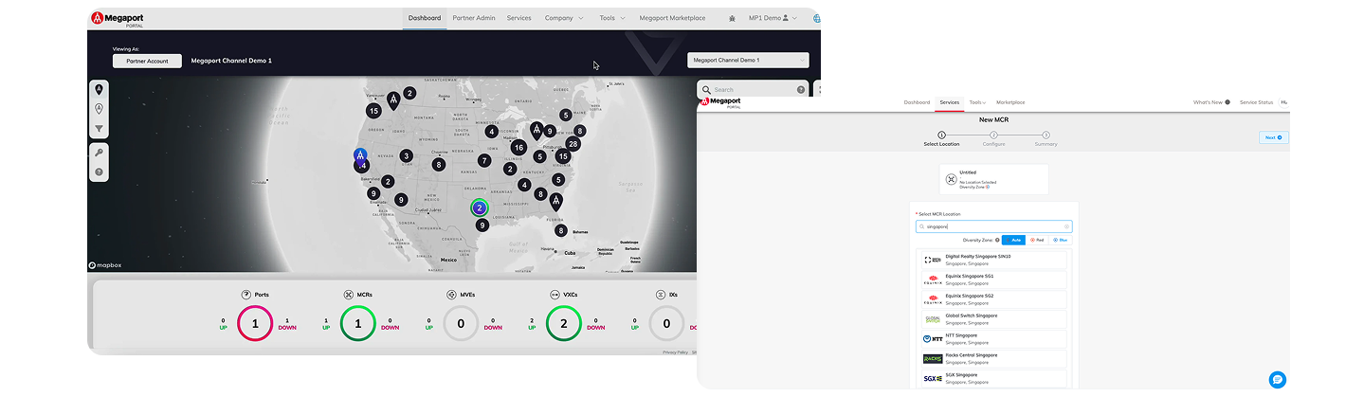Expand the Company menu dropdown
Image resolution: width=1364 pixels, height=397 pixels.
click(563, 18)
